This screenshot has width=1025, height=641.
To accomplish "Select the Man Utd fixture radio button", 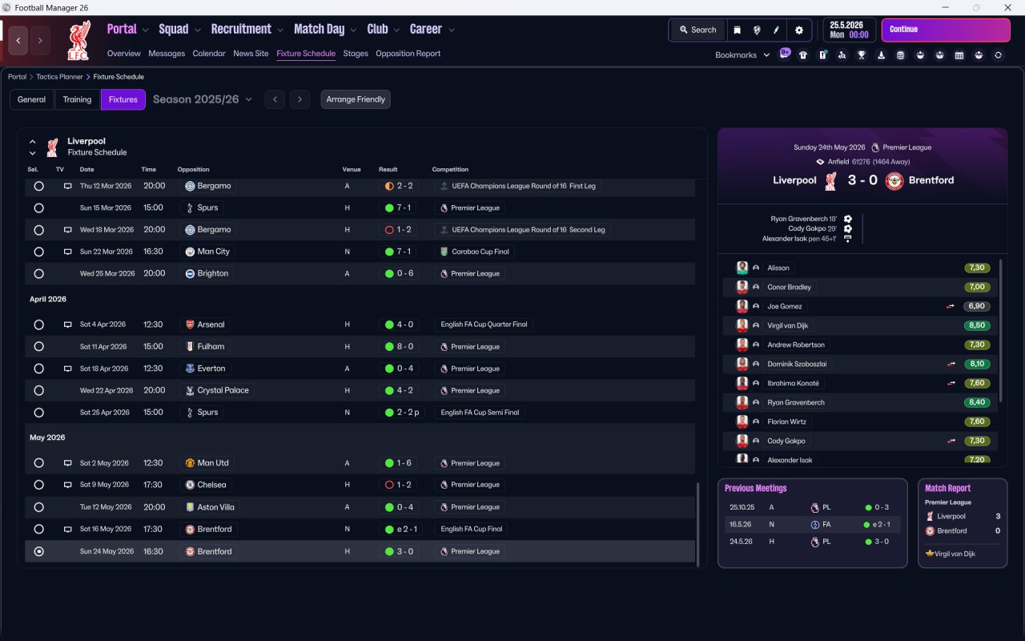I will (x=38, y=463).
